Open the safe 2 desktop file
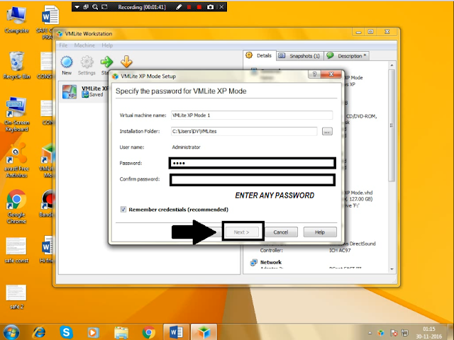Screen dimensions: 454x340 pos(16,297)
